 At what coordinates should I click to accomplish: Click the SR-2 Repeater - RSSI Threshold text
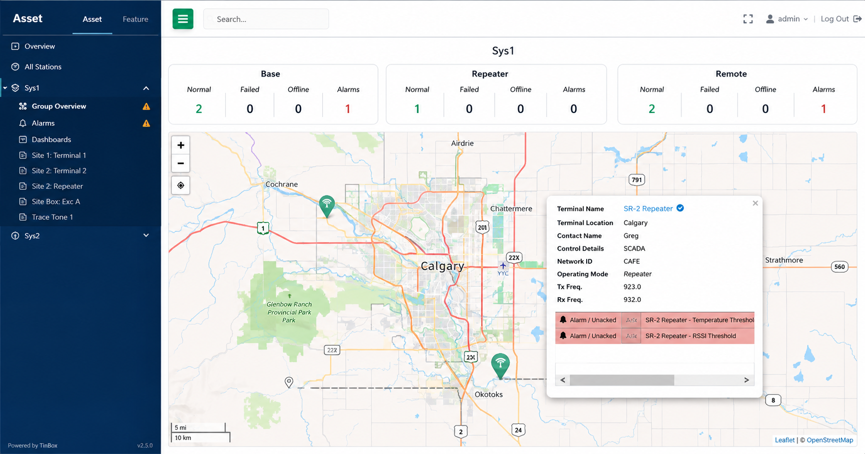tap(691, 336)
